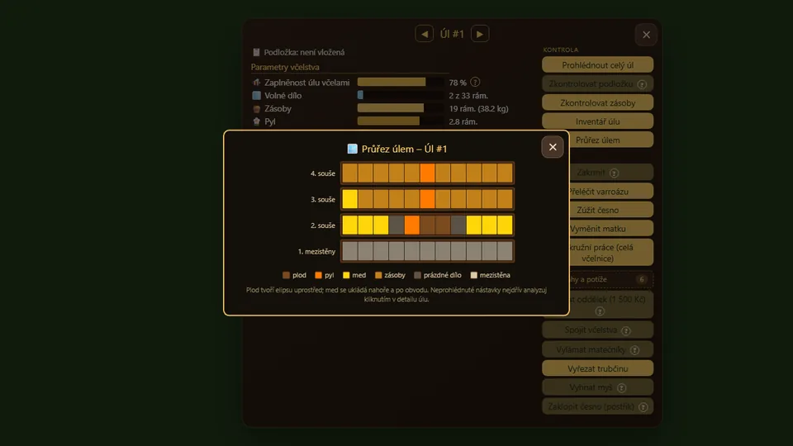Click Prohlédnout celý úl button
The width and height of the screenshot is (793, 446).
[x=598, y=65]
